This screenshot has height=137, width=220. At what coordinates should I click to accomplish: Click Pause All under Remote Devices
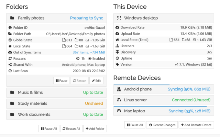pos(135,125)
